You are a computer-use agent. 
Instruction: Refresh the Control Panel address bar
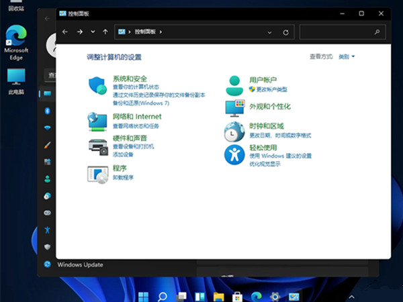pos(286,32)
